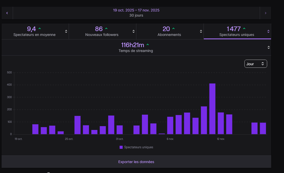Switch to the Spectateurs uniques metric tab
Screen dimensions: 284x173
(237, 31)
